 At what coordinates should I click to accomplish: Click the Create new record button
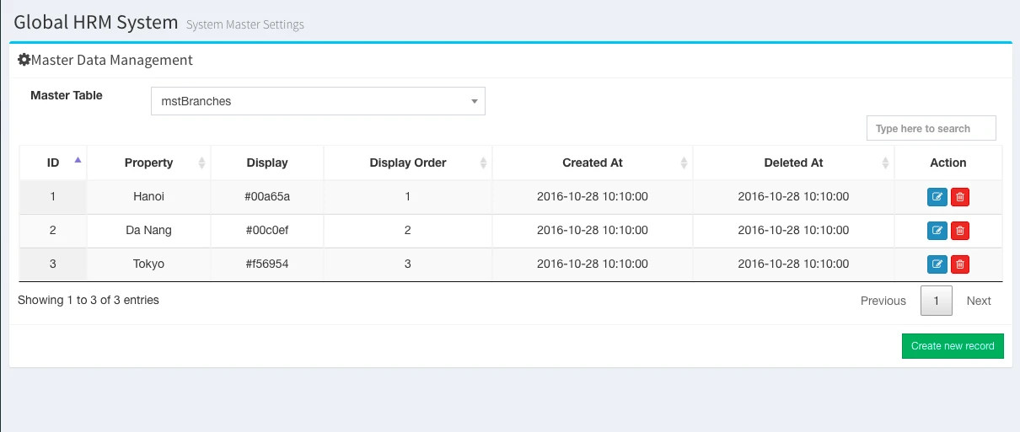tap(953, 346)
